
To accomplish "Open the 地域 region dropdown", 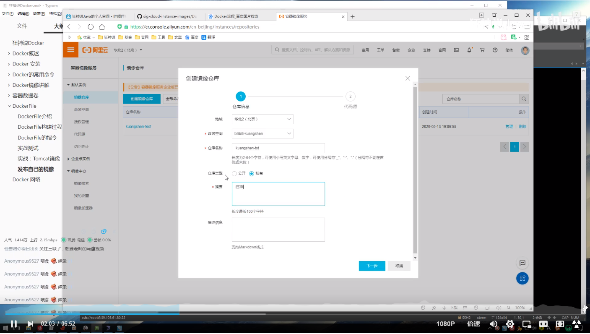I will click(x=263, y=119).
